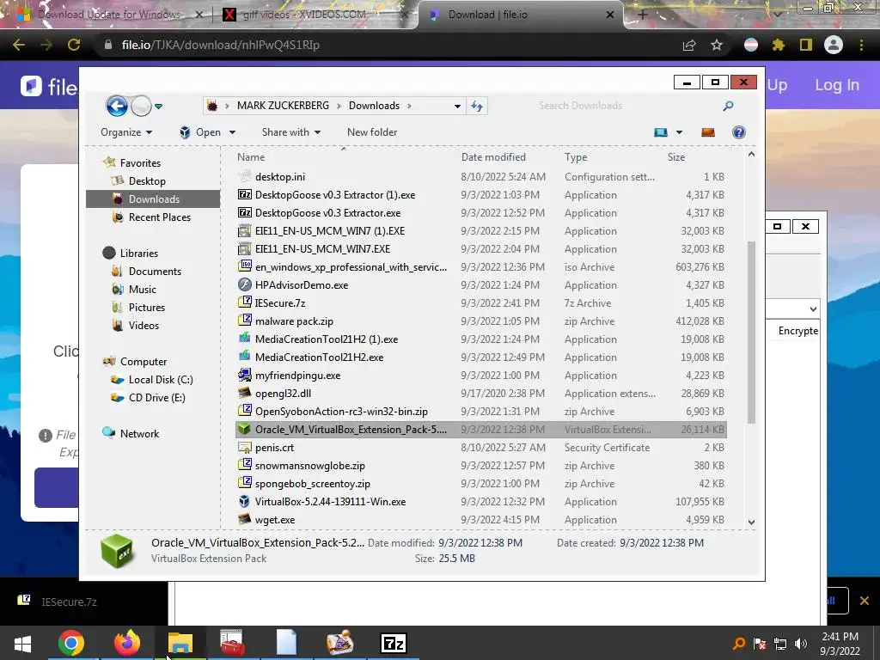The image size is (880, 660).
Task: Click the penis.crt certificate icon
Action: point(245,447)
